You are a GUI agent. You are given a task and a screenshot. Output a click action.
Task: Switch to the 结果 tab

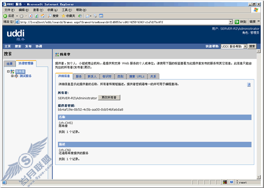(x=10, y=64)
